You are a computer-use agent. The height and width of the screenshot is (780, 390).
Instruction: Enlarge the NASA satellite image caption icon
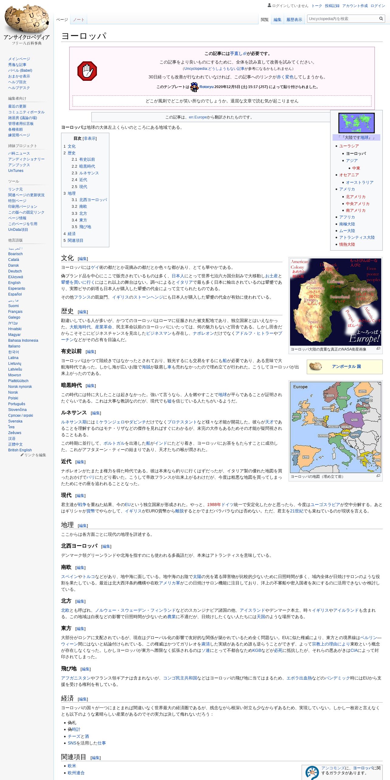(378, 349)
